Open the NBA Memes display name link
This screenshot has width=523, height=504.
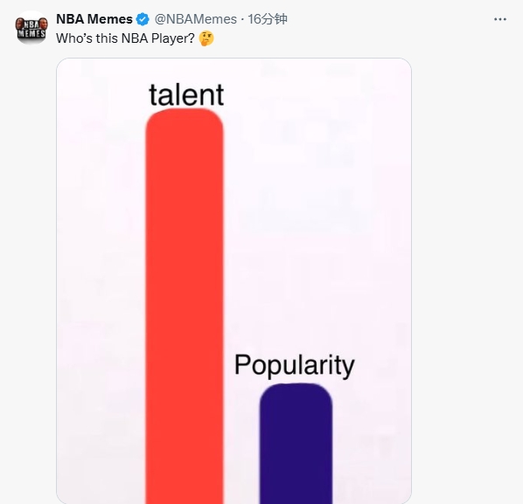coord(94,19)
